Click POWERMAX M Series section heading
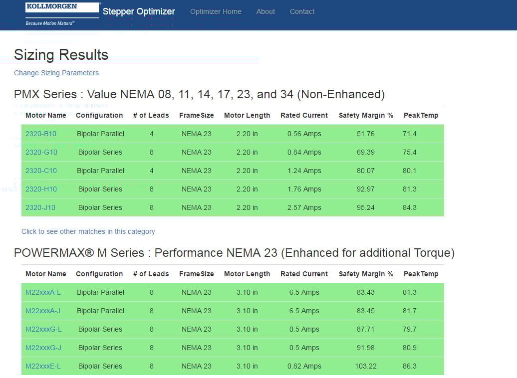Viewport: 517px width, 378px height. tap(234, 253)
